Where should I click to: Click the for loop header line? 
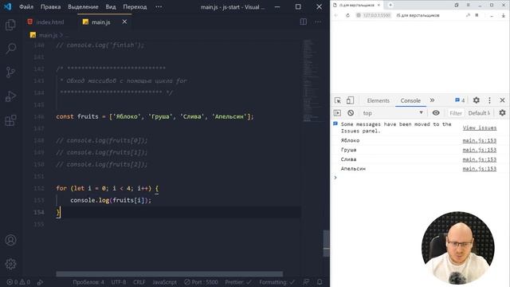108,188
